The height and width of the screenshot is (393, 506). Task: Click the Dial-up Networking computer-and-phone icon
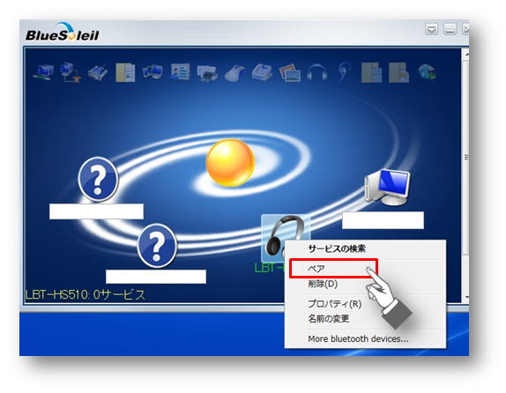pyautogui.click(x=70, y=71)
